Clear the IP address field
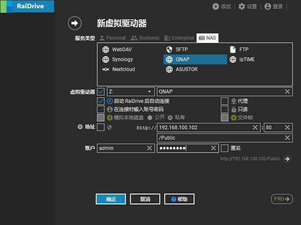The height and width of the screenshot is (225, 301). (255, 128)
